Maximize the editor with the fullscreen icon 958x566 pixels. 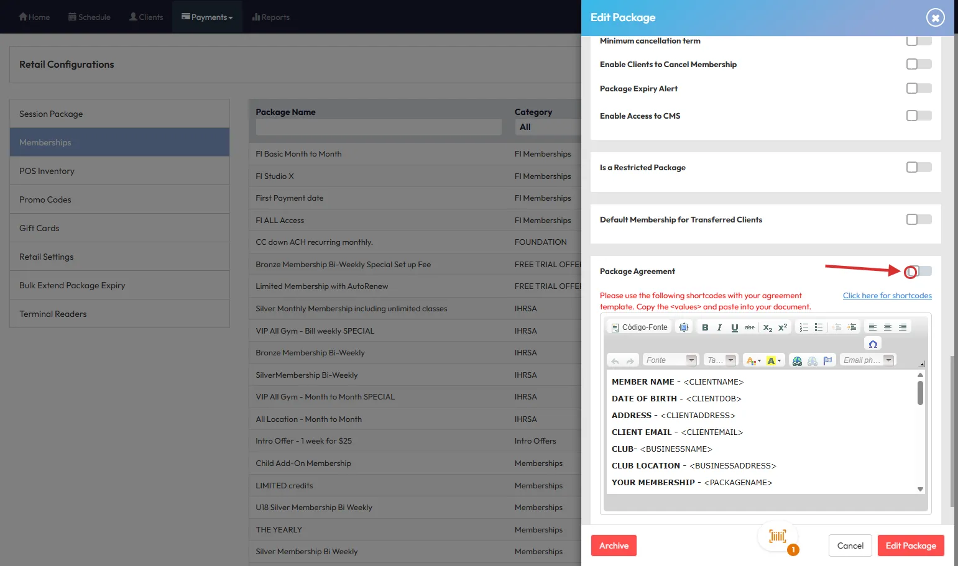(x=684, y=327)
